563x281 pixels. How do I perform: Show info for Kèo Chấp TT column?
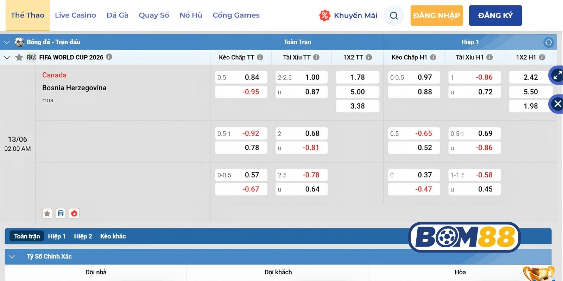point(260,57)
